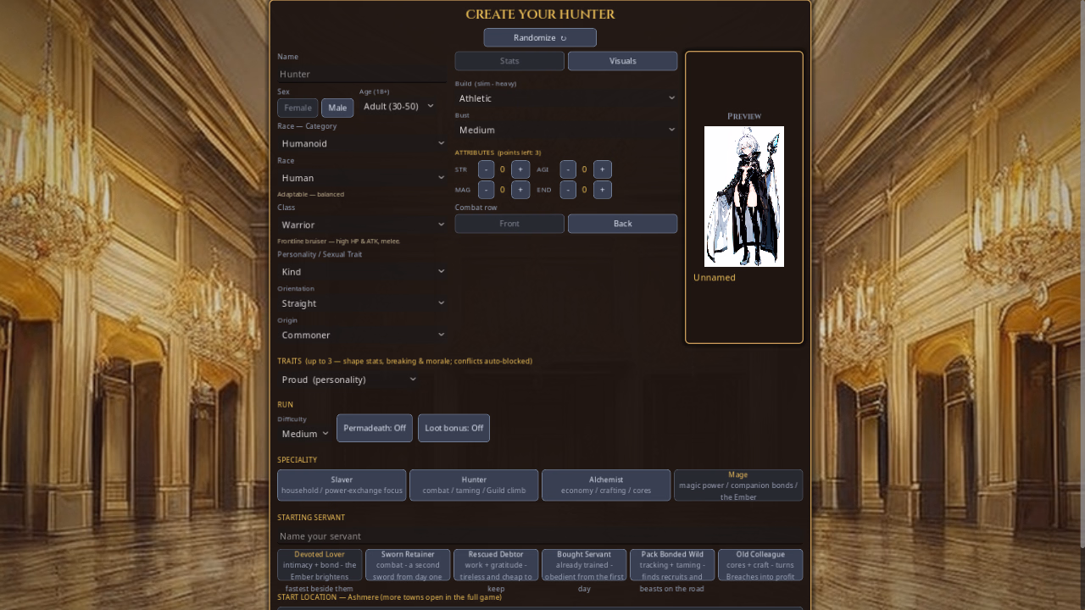Increase AGI attribute with plus button
The width and height of the screenshot is (1085, 610).
[602, 169]
